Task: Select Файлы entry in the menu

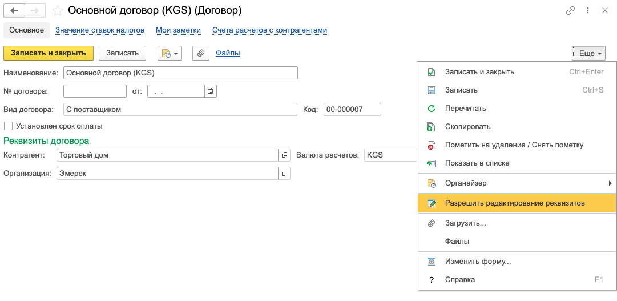Action: [517, 241]
